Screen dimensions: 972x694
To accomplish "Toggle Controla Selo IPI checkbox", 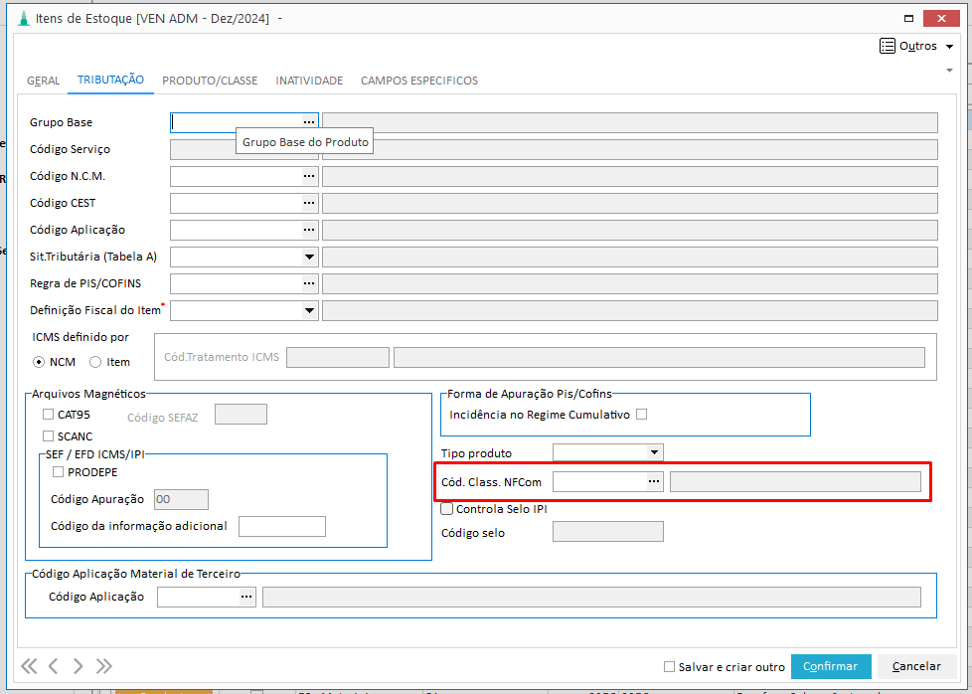I will (x=447, y=509).
